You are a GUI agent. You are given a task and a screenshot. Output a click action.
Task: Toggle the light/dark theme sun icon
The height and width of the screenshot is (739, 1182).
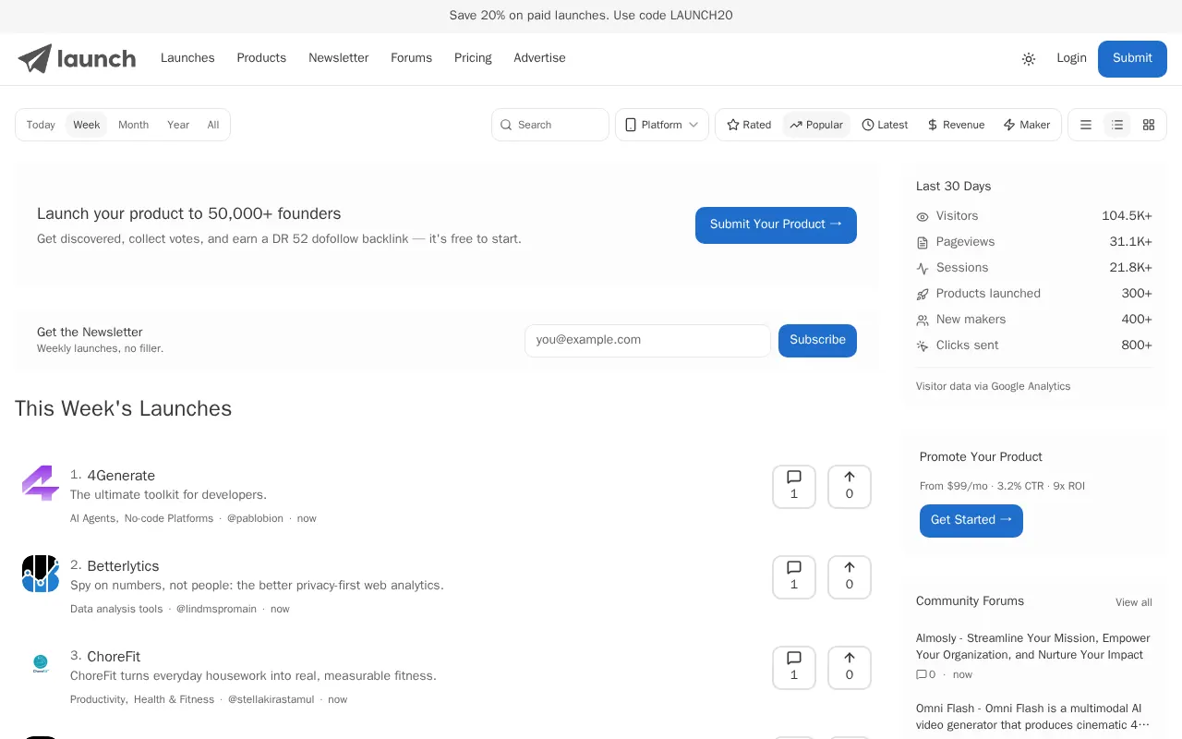pyautogui.click(x=1029, y=58)
